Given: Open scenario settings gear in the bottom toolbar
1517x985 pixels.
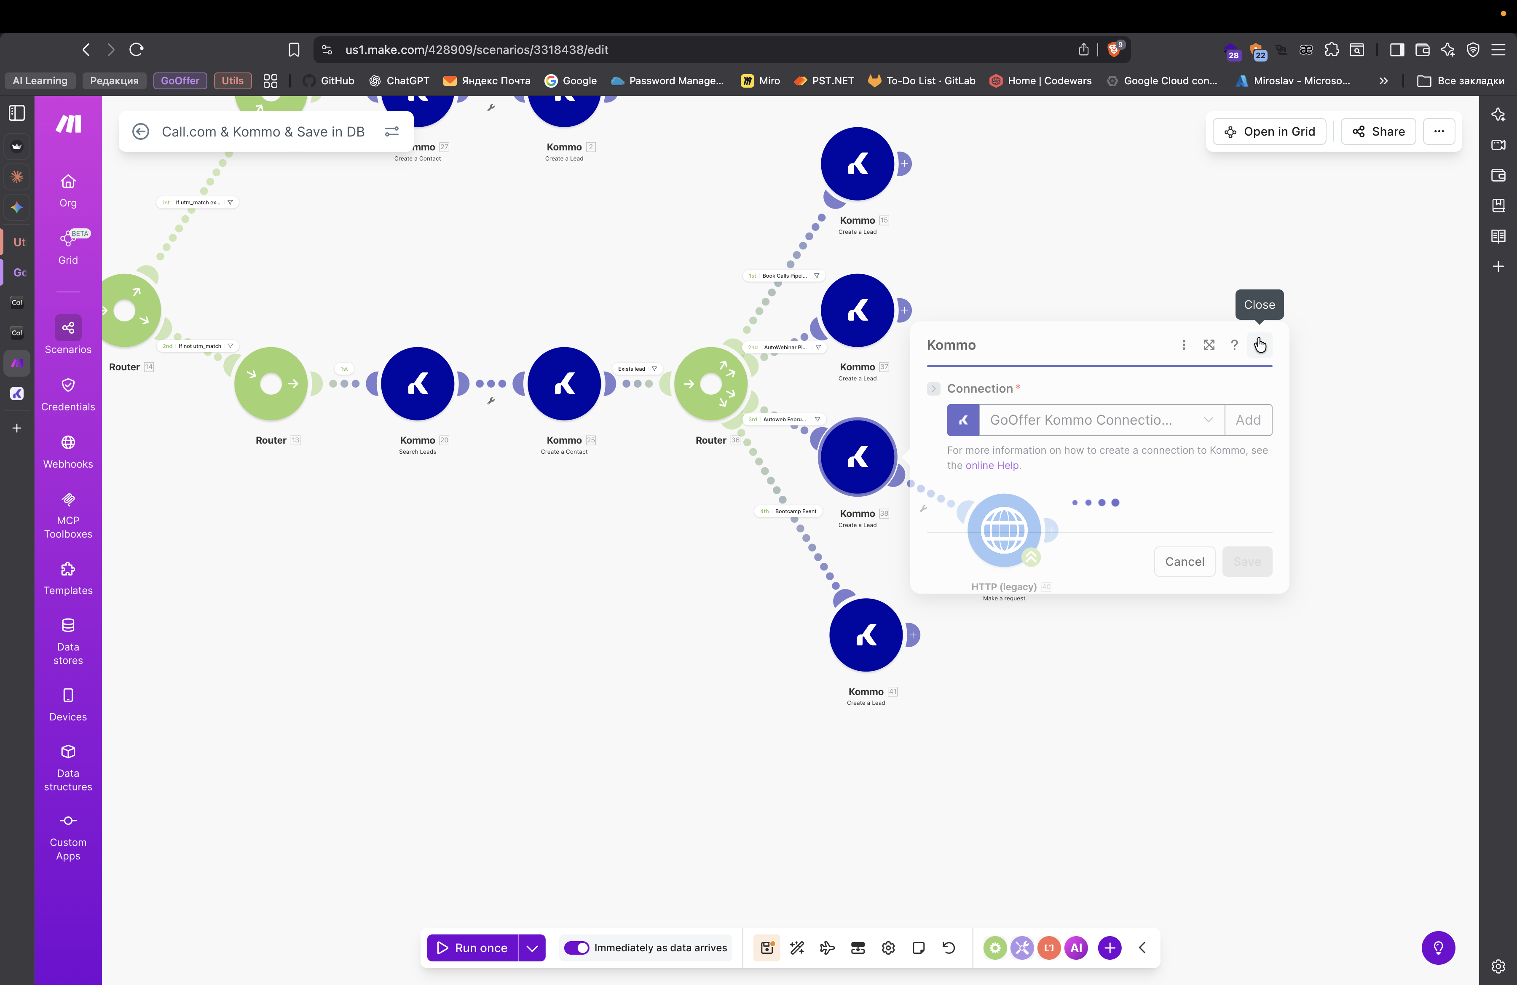Looking at the screenshot, I should pyautogui.click(x=888, y=948).
